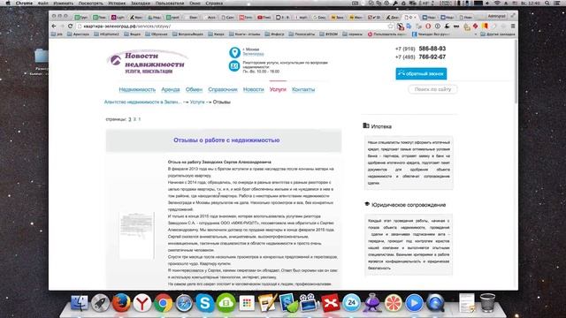Click Юридическое сопровождение sidebar heading

click(409, 205)
